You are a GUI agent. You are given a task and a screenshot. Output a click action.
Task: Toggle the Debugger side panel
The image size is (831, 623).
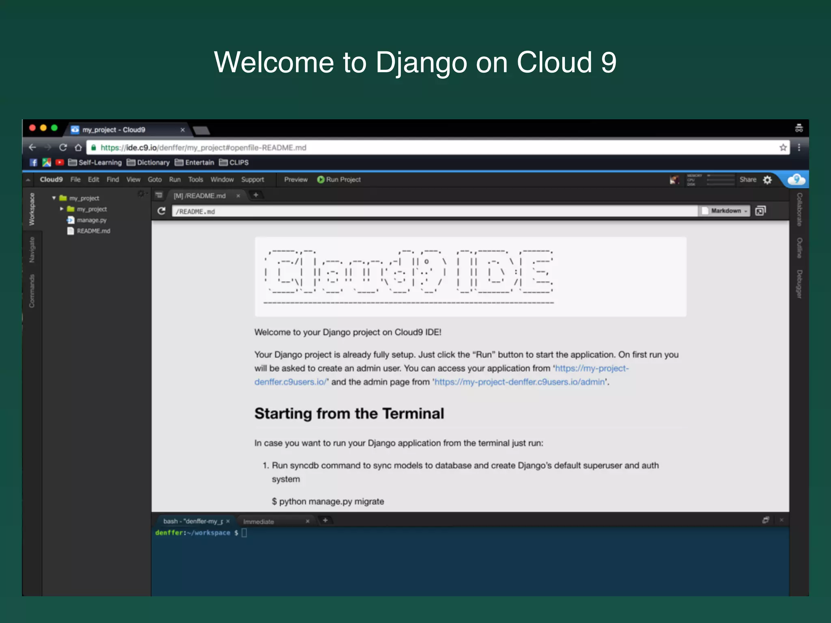pyautogui.click(x=799, y=284)
